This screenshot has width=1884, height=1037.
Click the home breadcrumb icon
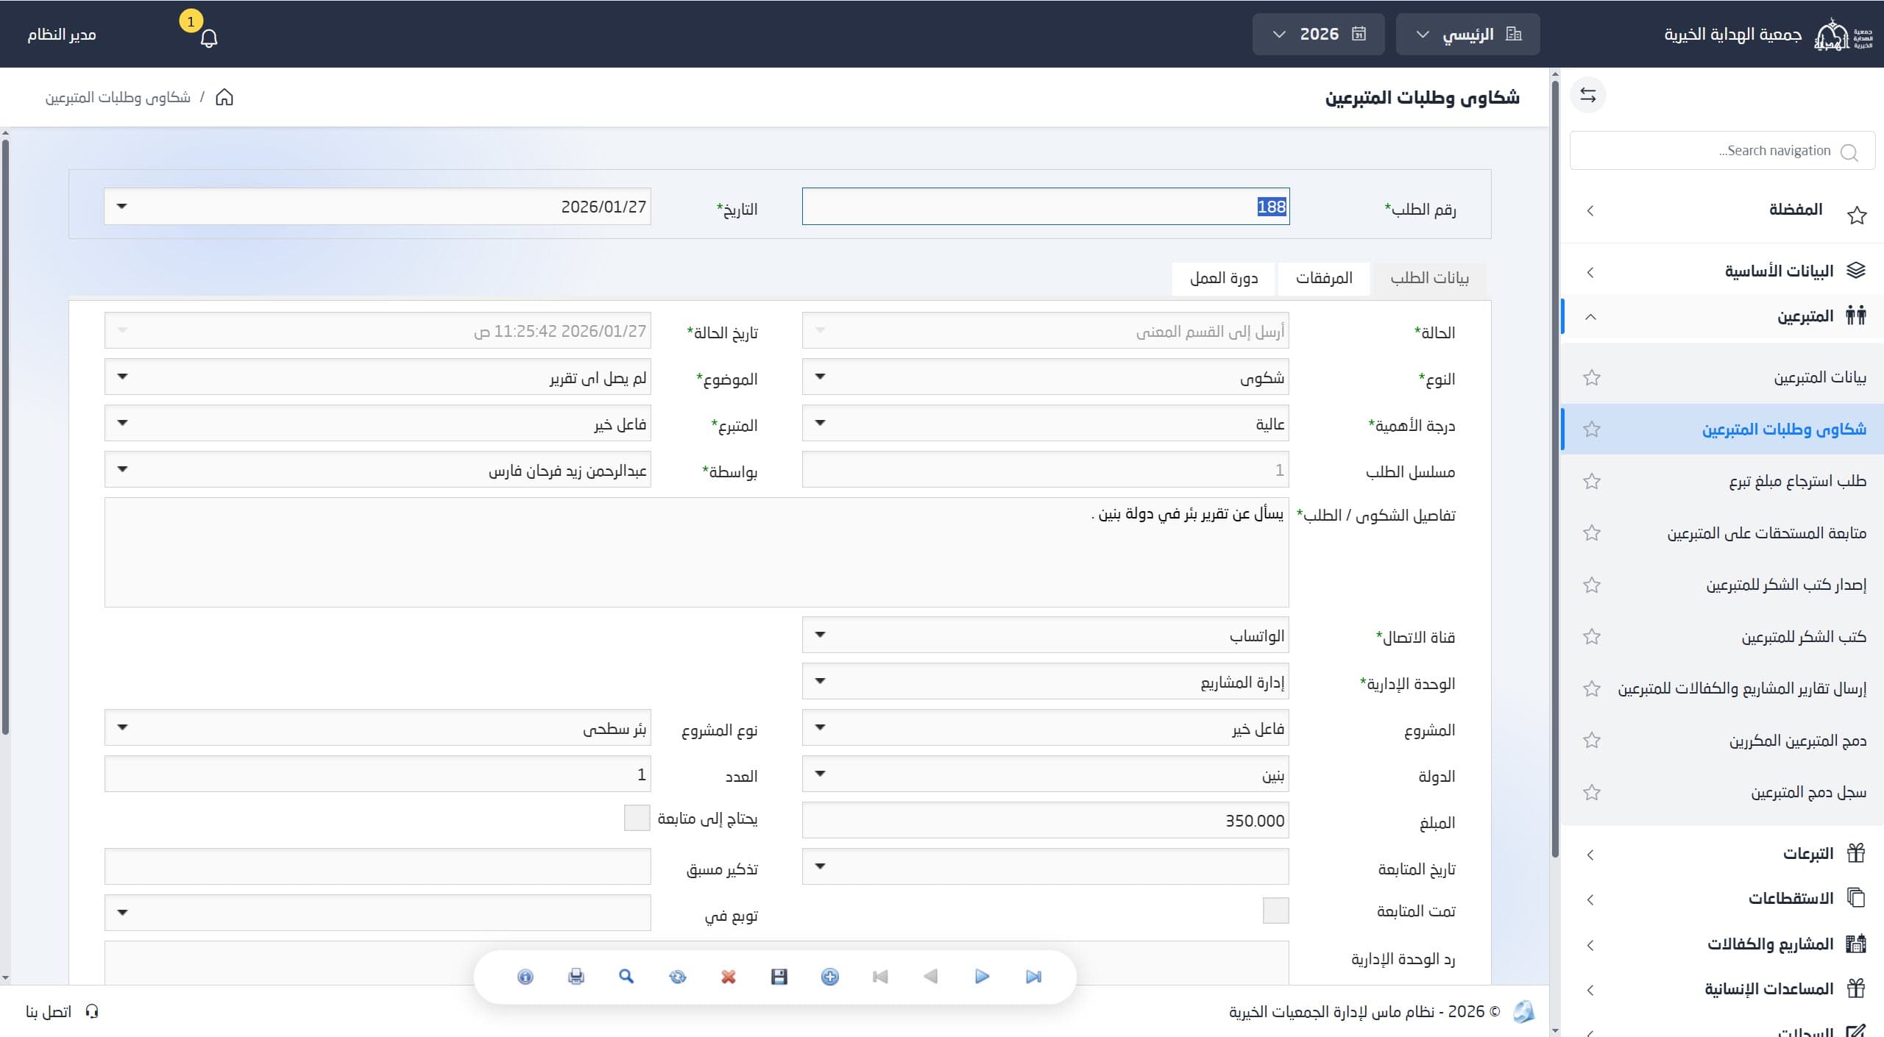coord(224,97)
